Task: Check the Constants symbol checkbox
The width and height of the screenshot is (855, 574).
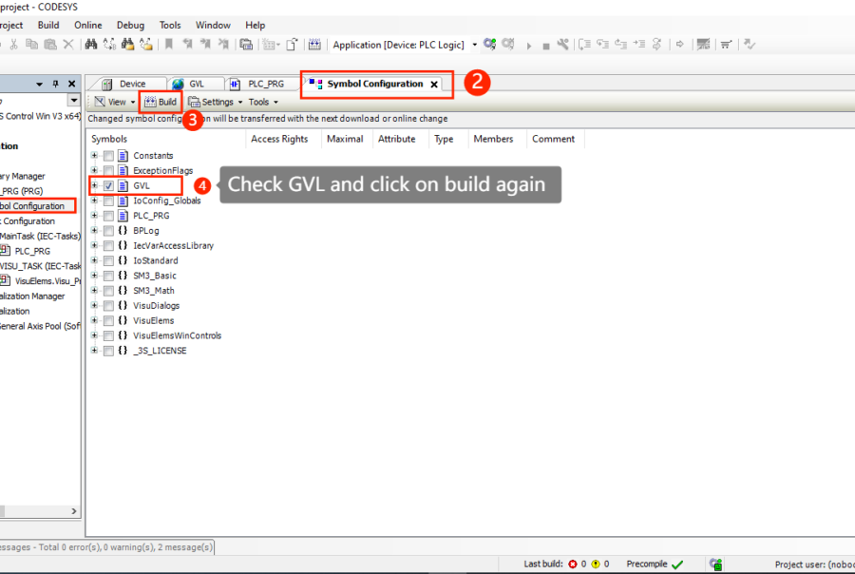Action: 108,155
